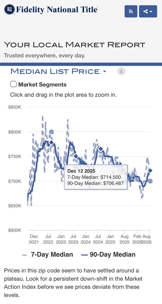Click the Fidelity National Title logo
Viewport: 162px width, 304px height.
(x=51, y=9)
